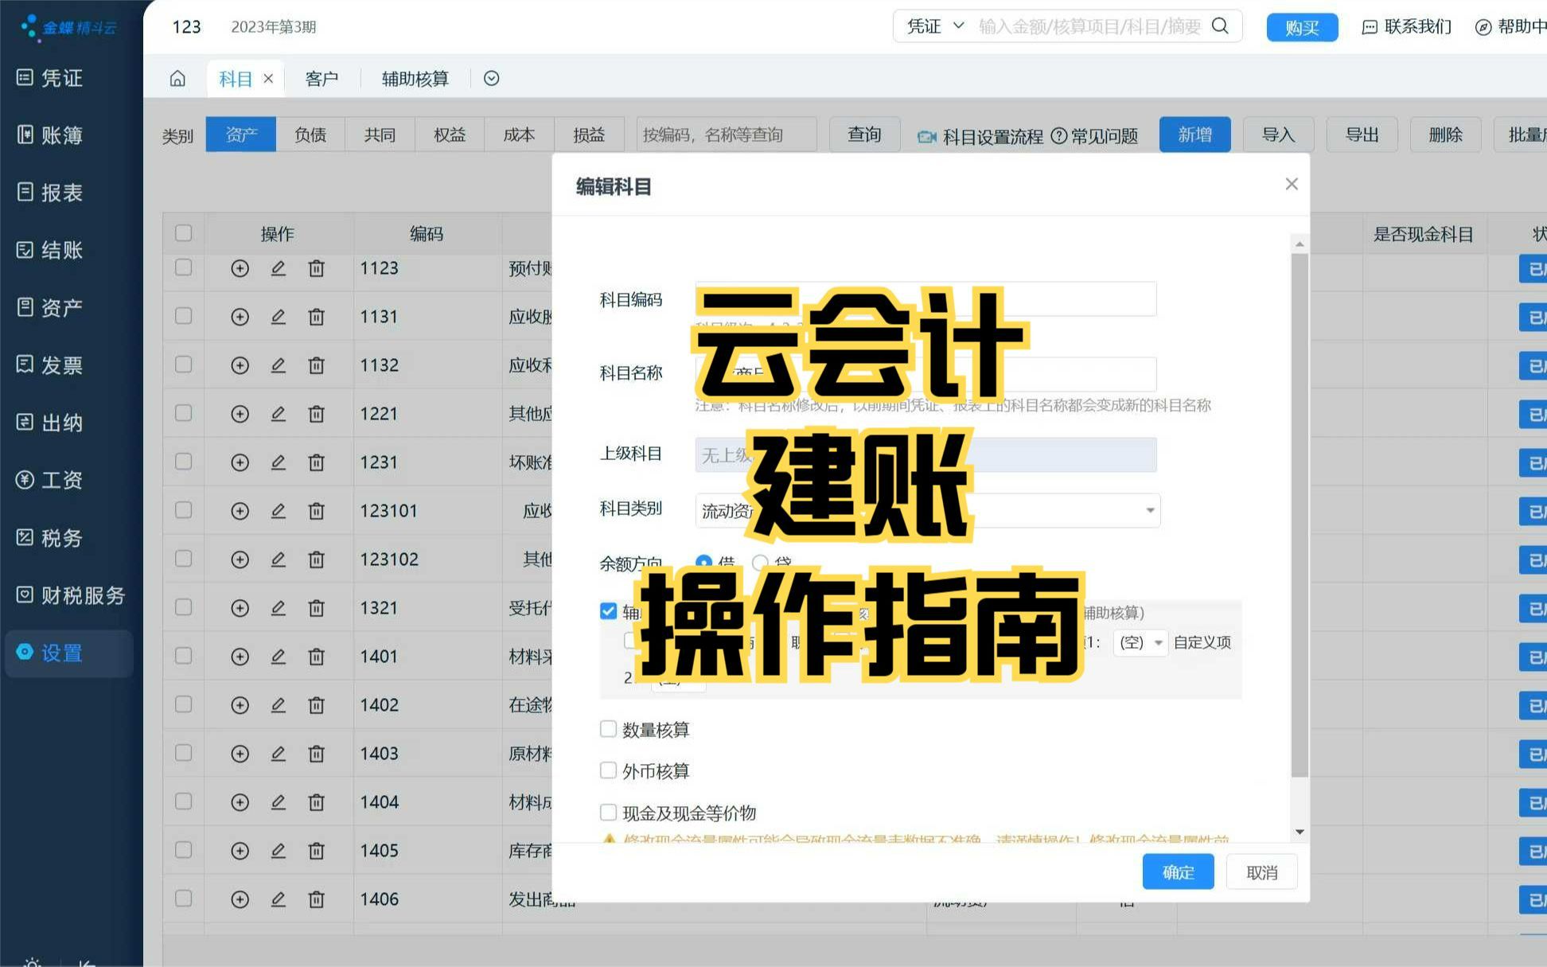Open the 科目类别 dropdown
Viewport: 1547px width, 967px height.
[928, 510]
